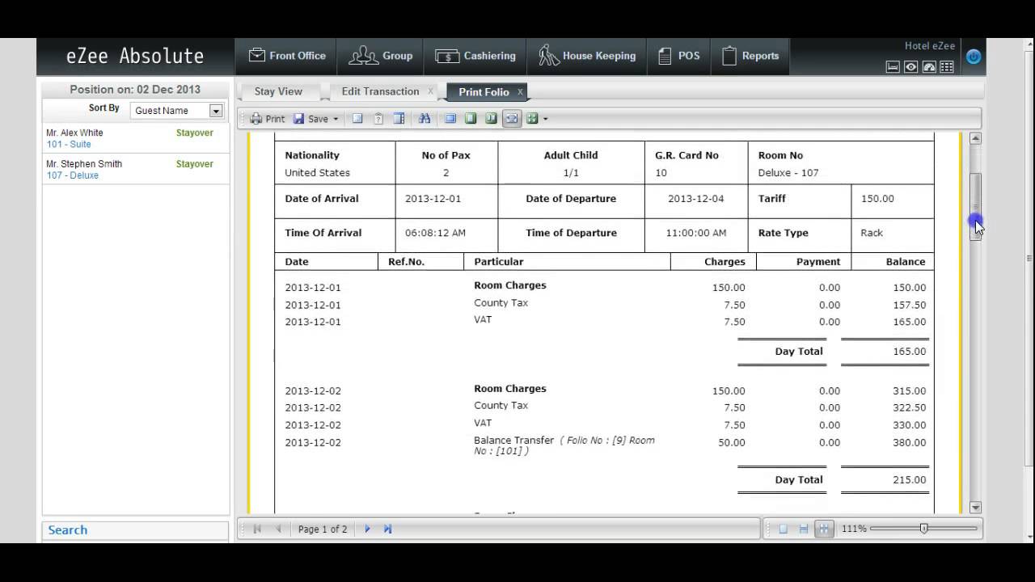Click the Save toolbar button

point(310,119)
